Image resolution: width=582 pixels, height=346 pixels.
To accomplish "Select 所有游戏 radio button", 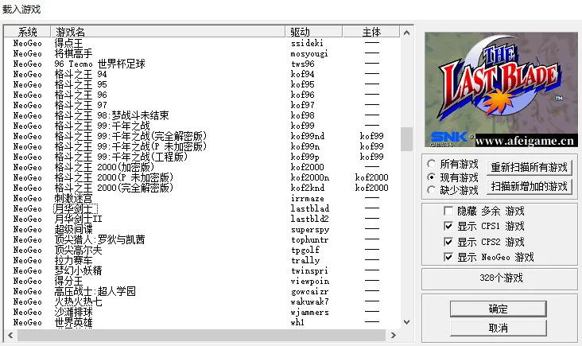I will point(432,164).
